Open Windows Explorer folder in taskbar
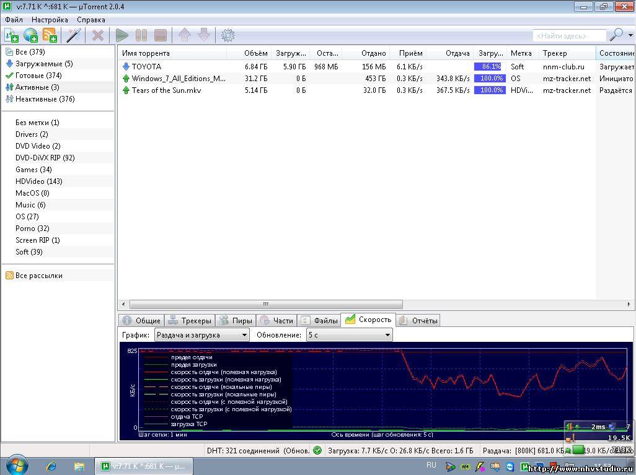This screenshot has height=475, width=636. (x=79, y=466)
